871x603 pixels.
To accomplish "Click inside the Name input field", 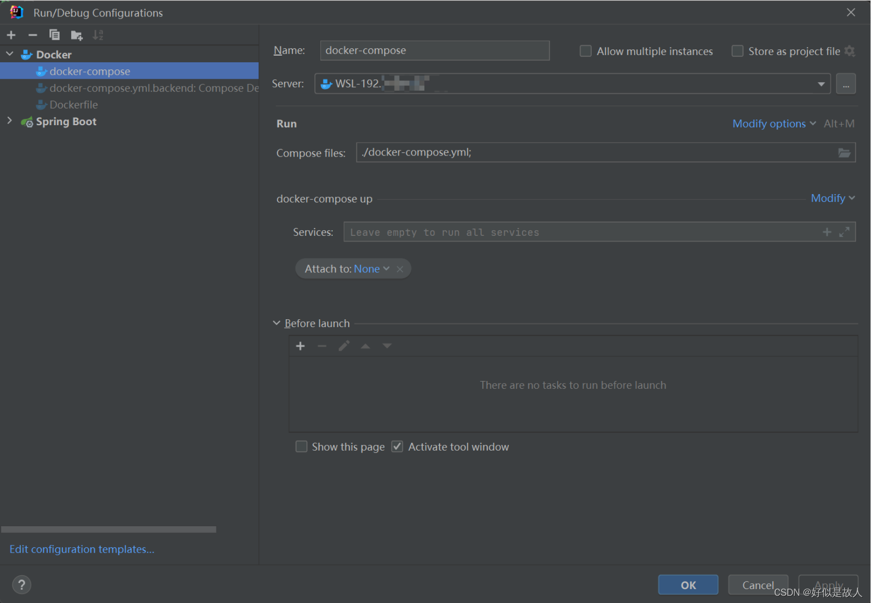I will pyautogui.click(x=434, y=50).
